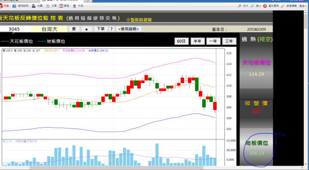Click the 下單 order button
This screenshot has width=309, height=170.
(101, 29)
